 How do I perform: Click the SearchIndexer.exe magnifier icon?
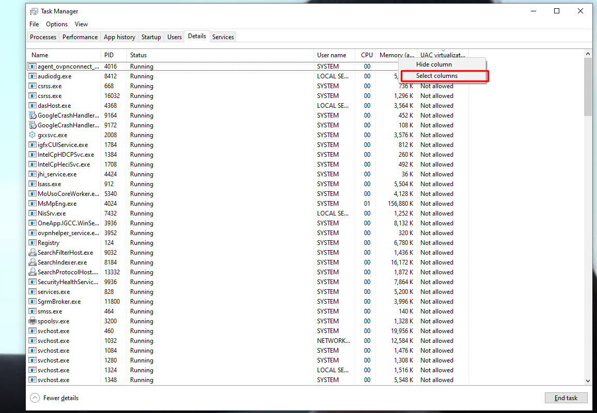pos(33,262)
